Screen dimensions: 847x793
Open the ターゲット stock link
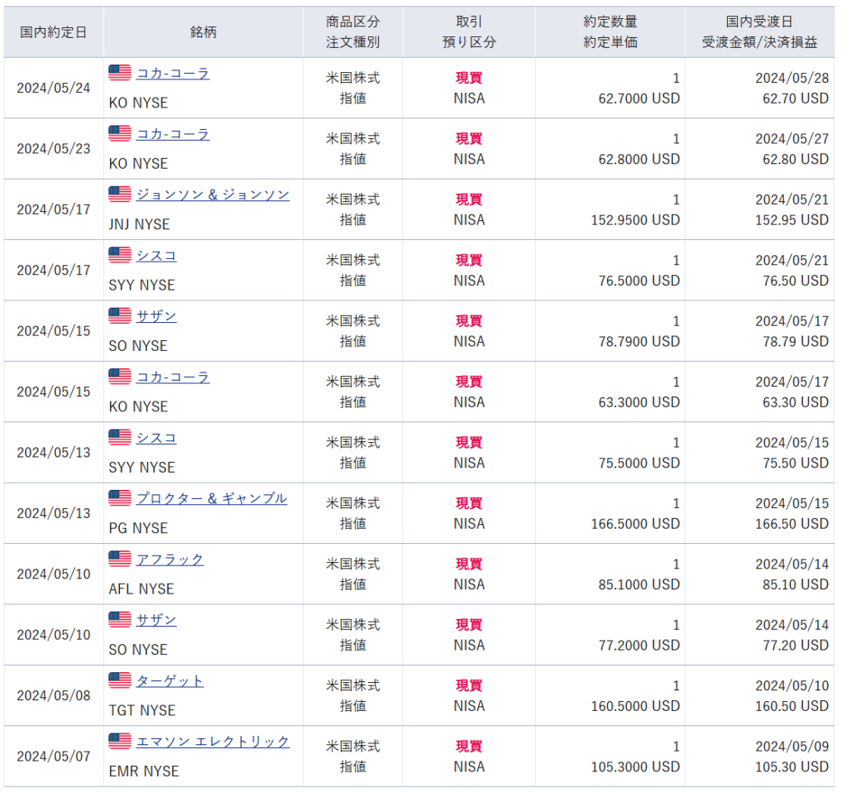tap(170, 680)
